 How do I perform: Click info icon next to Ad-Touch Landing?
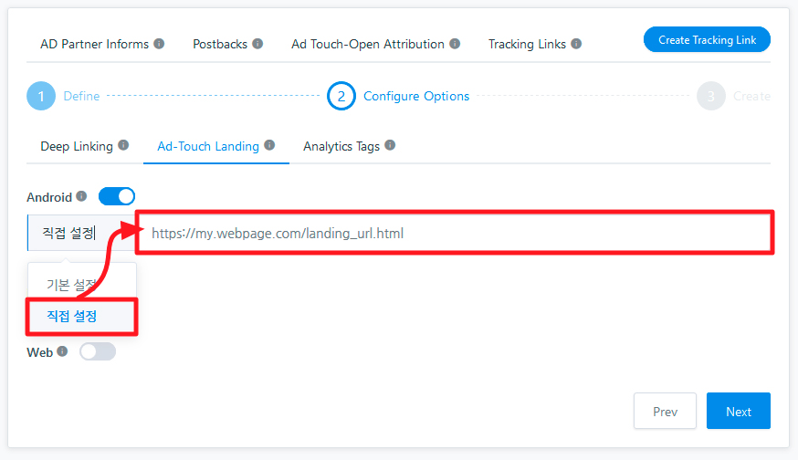point(269,145)
